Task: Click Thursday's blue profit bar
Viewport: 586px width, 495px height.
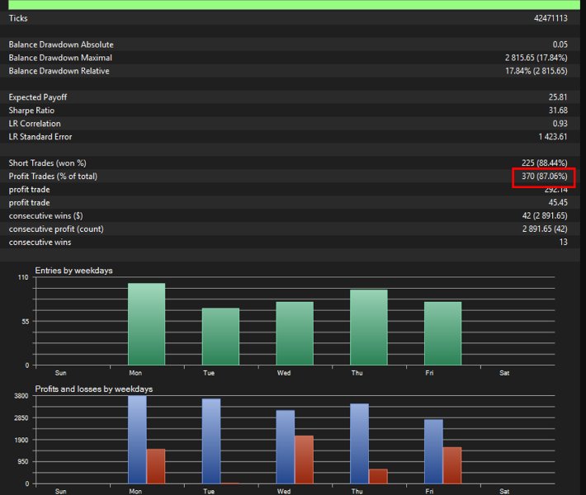Action: [359, 444]
